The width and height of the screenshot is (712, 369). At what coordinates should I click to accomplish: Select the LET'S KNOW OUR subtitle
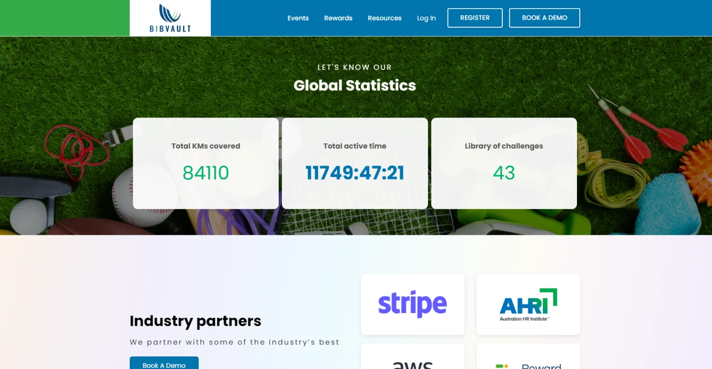tap(355, 68)
